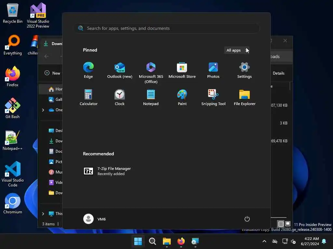
Task: Click the network icon in system tray
Action: click(x=285, y=241)
